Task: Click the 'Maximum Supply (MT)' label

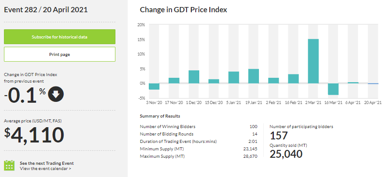Action: pyautogui.click(x=162, y=156)
